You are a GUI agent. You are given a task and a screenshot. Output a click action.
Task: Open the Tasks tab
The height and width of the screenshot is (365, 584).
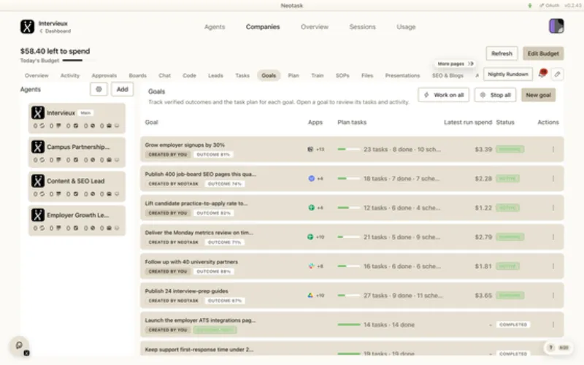[x=242, y=76]
